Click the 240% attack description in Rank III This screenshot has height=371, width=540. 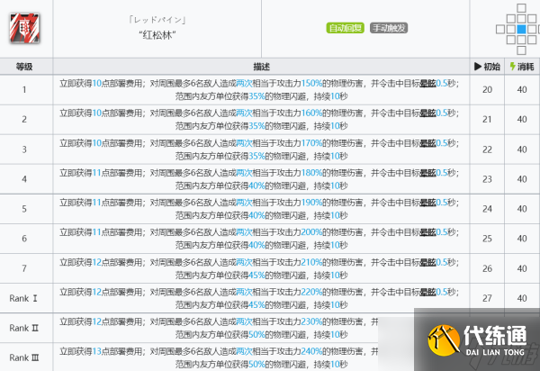tap(219, 357)
